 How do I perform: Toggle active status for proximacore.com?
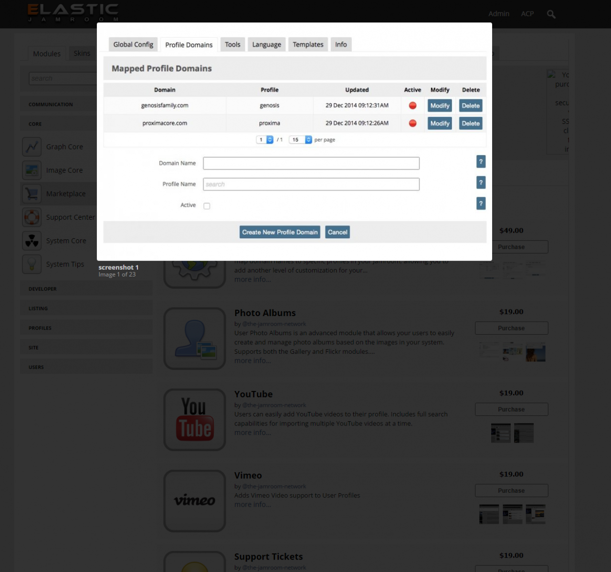pos(412,123)
